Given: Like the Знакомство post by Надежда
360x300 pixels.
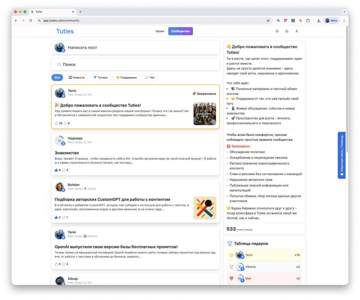Looking at the screenshot, I should [56, 170].
